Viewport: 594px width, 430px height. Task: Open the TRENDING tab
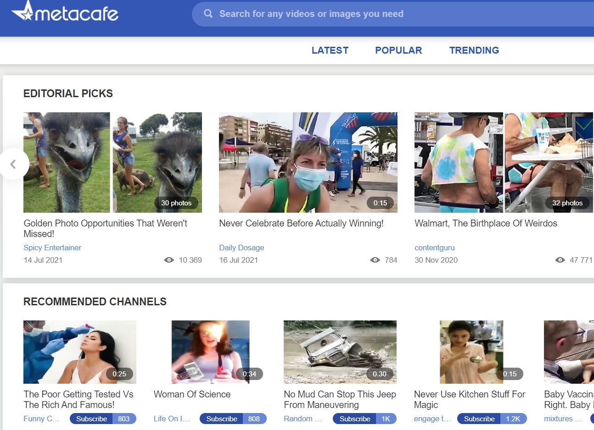click(x=474, y=50)
